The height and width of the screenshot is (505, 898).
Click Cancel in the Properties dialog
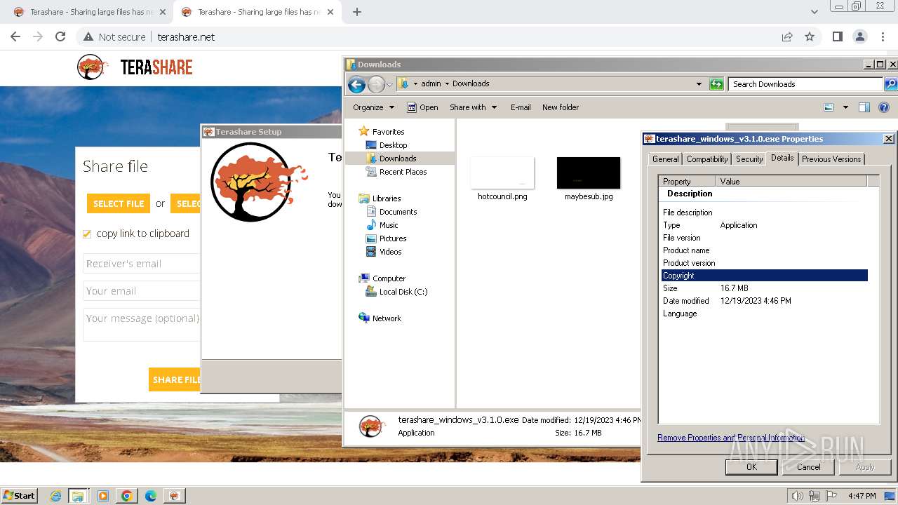808,467
